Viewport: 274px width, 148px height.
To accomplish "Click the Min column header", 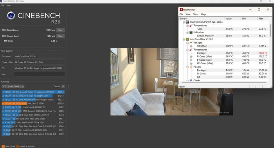I will click(249, 18).
